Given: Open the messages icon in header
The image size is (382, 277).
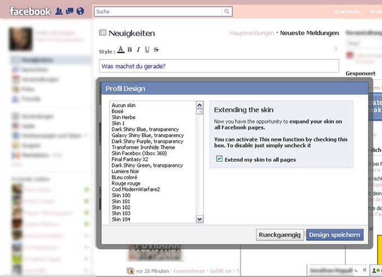Looking at the screenshot, I should pos(70,11).
